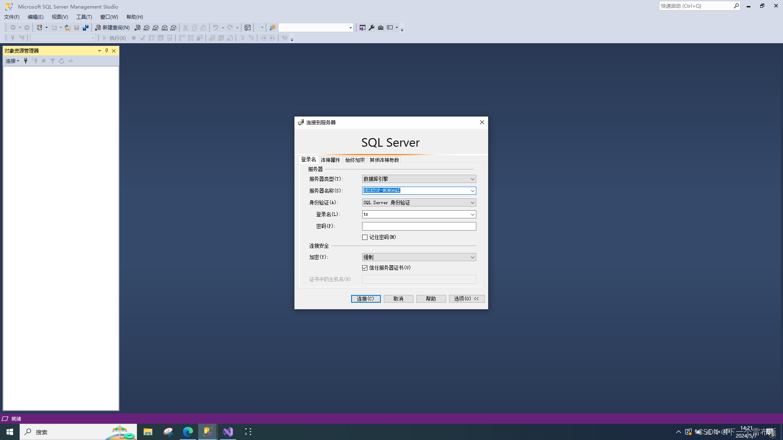Image resolution: width=783 pixels, height=440 pixels.
Task: Open Microsoft Edge from taskbar
Action: tap(188, 432)
